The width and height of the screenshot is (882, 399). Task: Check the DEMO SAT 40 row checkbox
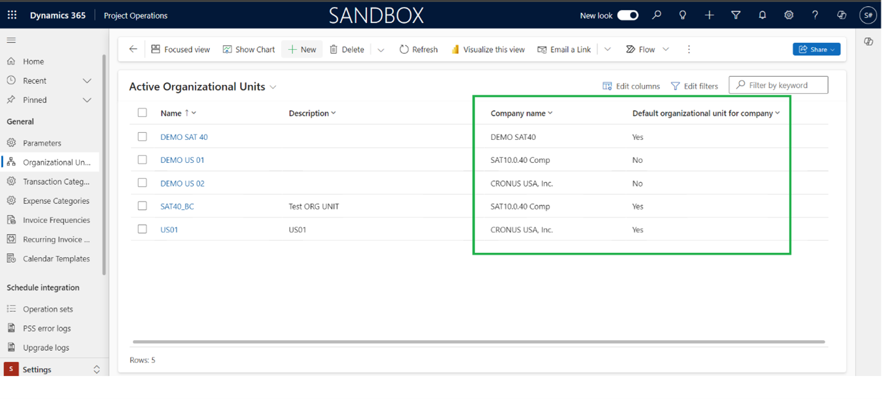143,137
